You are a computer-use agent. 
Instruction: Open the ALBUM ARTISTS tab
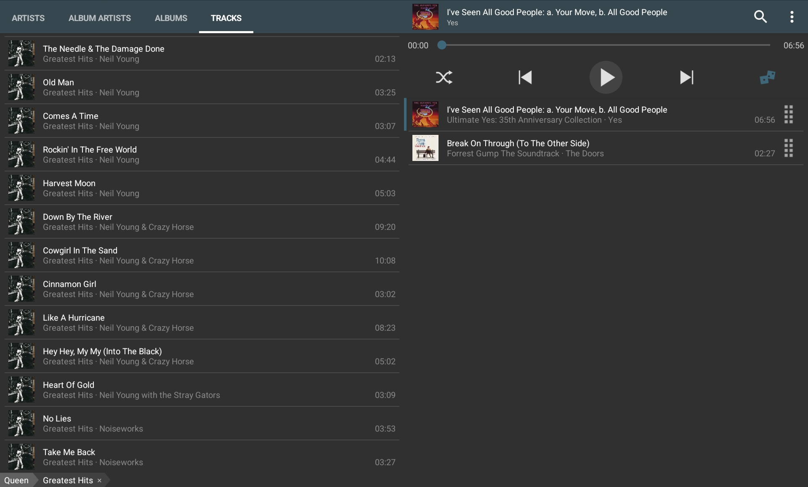(x=99, y=18)
